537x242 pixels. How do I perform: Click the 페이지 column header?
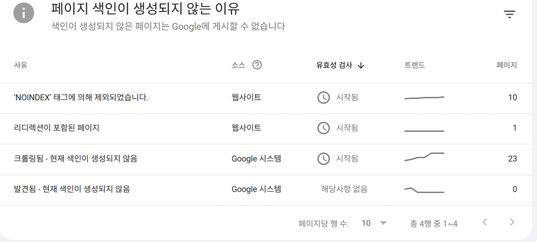click(506, 65)
